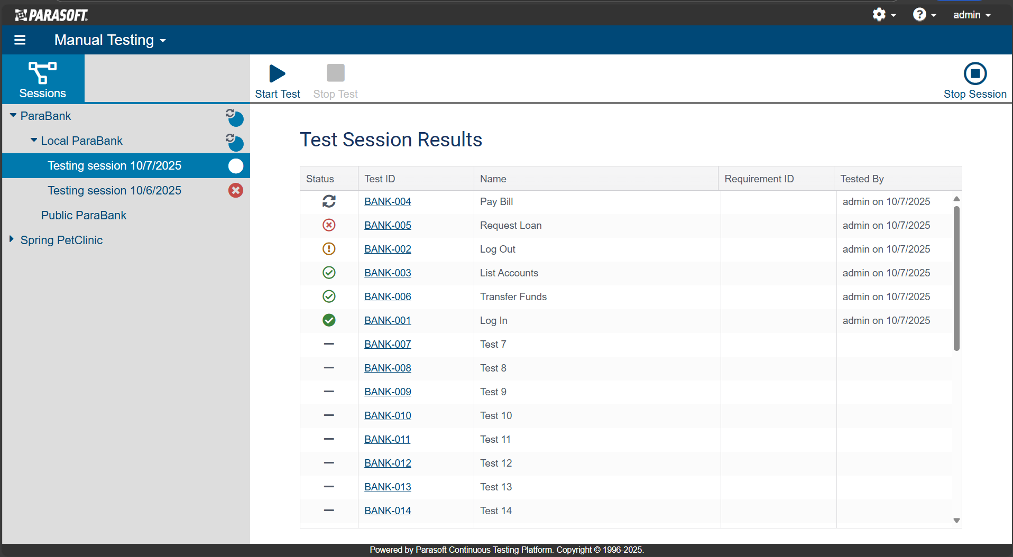Screen dimensions: 1013x557
Task: Click the failed status icon for BANK-005
Action: [x=329, y=225]
